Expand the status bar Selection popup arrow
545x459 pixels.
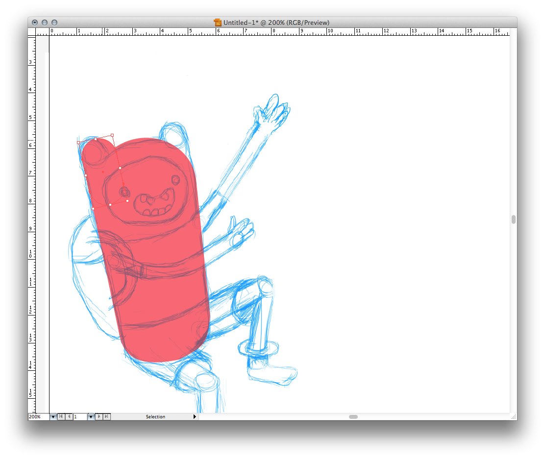pos(195,417)
